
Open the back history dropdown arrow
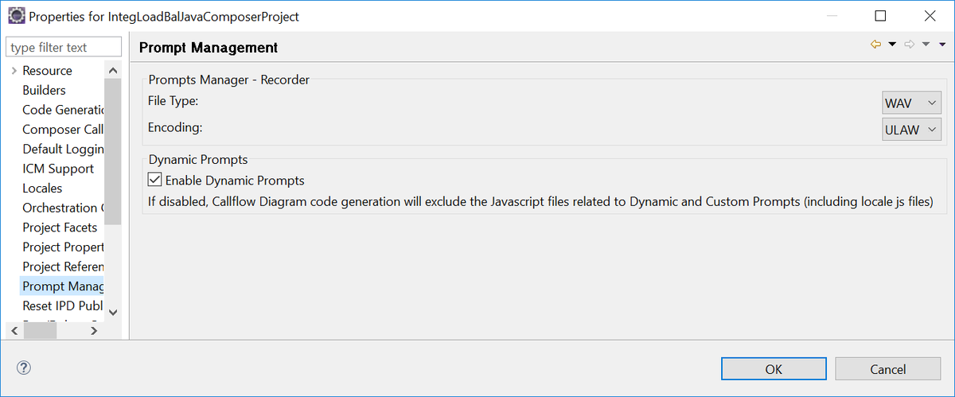point(892,45)
